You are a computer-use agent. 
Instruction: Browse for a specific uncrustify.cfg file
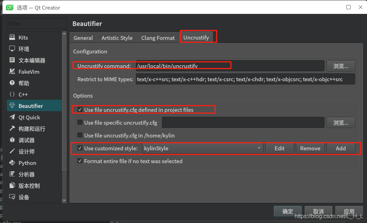point(341,123)
